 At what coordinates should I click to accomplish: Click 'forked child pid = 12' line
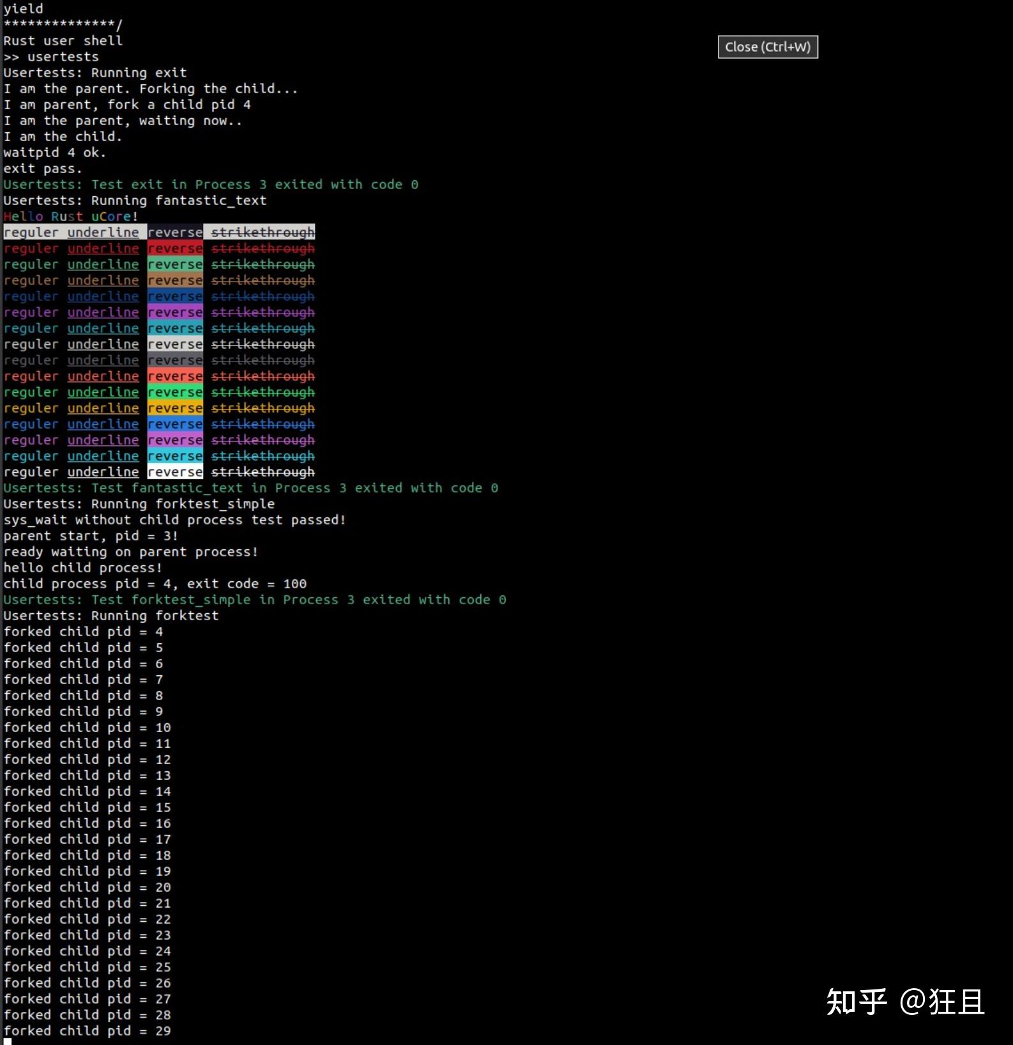point(88,759)
